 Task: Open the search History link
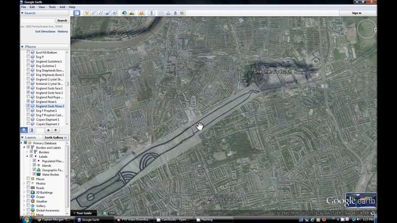coord(63,32)
